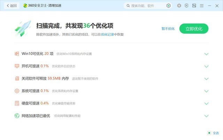Click the 优化硬盘传输效率 description
The image size is (223, 140).
click(x=63, y=104)
